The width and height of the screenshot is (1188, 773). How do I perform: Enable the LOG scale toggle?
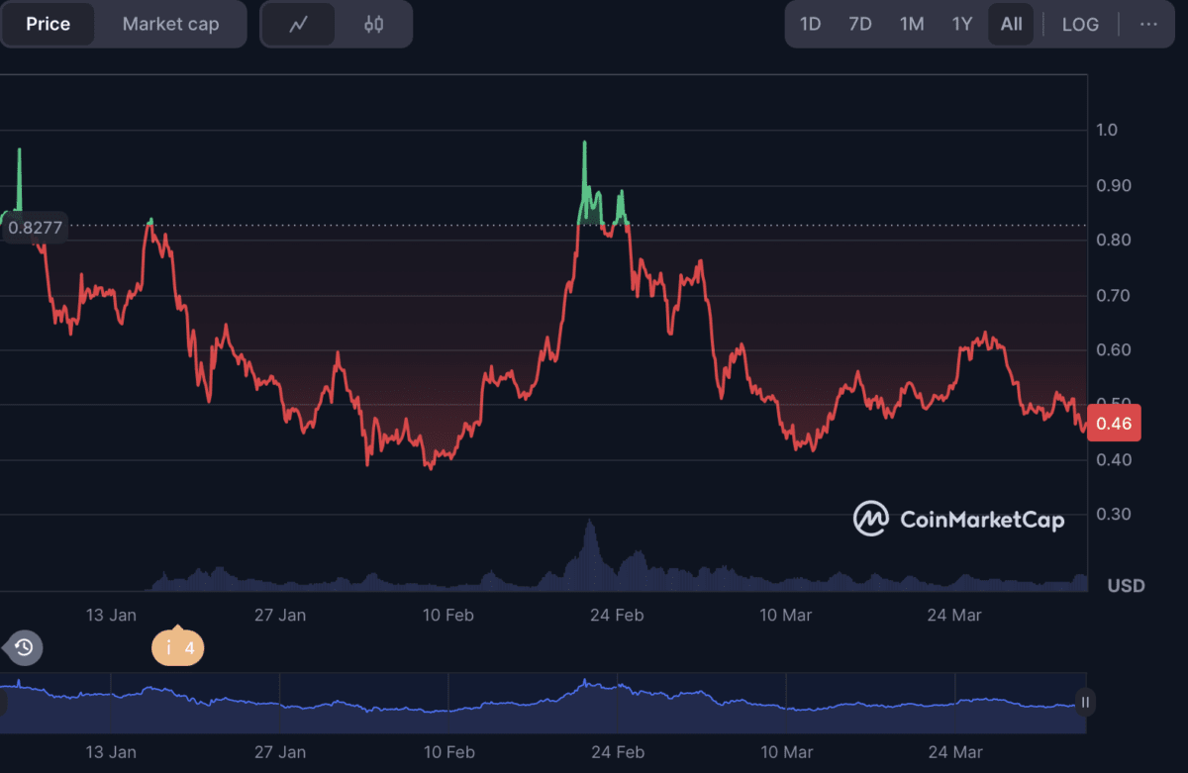(1080, 24)
